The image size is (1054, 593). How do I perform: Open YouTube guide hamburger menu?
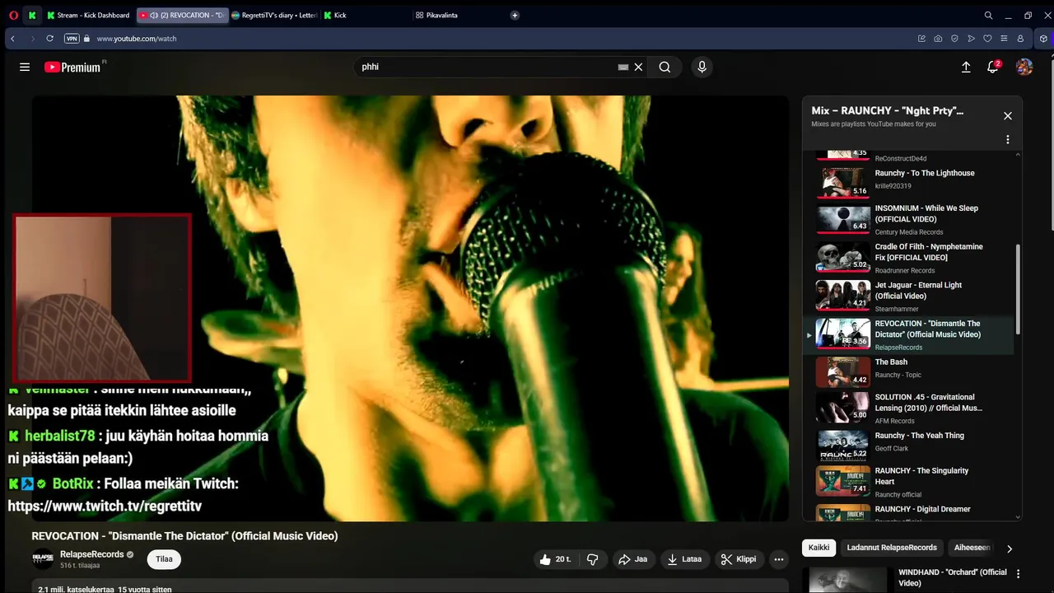[25, 67]
